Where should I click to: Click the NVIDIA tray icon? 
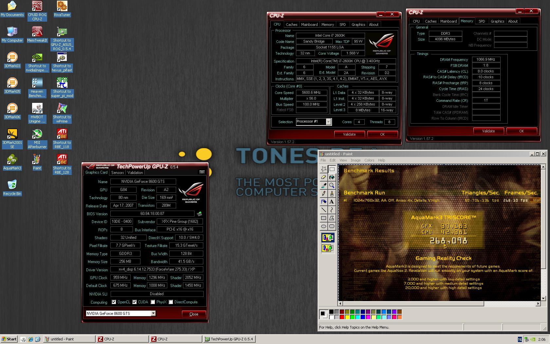tap(533, 339)
